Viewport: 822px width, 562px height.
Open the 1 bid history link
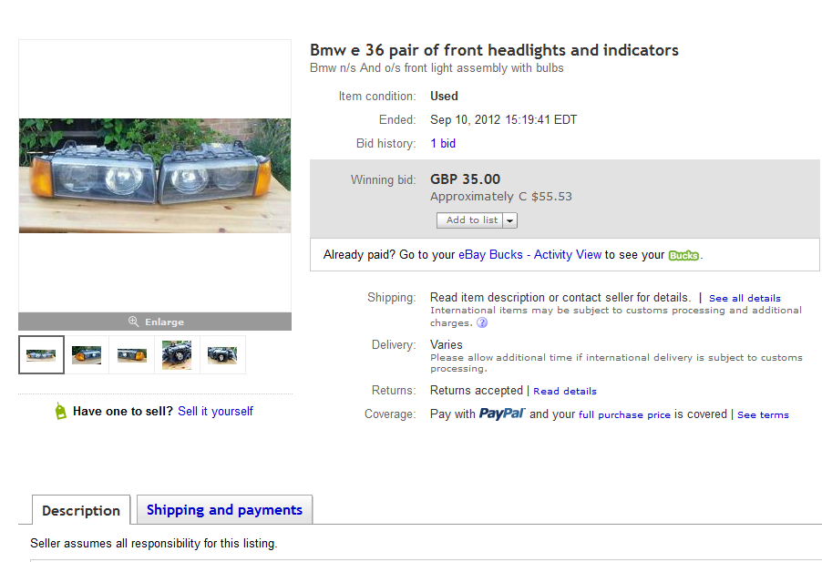(443, 144)
